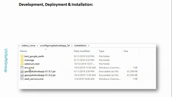This screenshot has width=172, height=97.
Task: Select the selenium_test folder name
Action: (x=32, y=64)
